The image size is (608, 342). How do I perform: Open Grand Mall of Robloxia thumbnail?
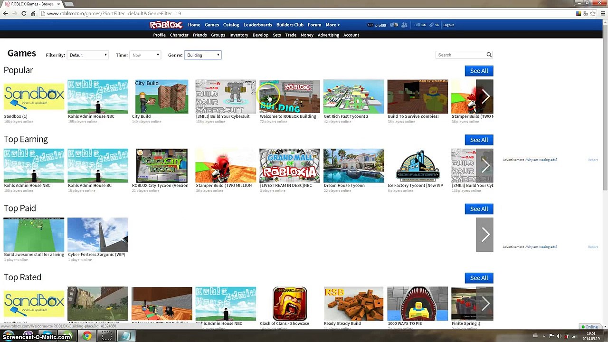coord(290,165)
